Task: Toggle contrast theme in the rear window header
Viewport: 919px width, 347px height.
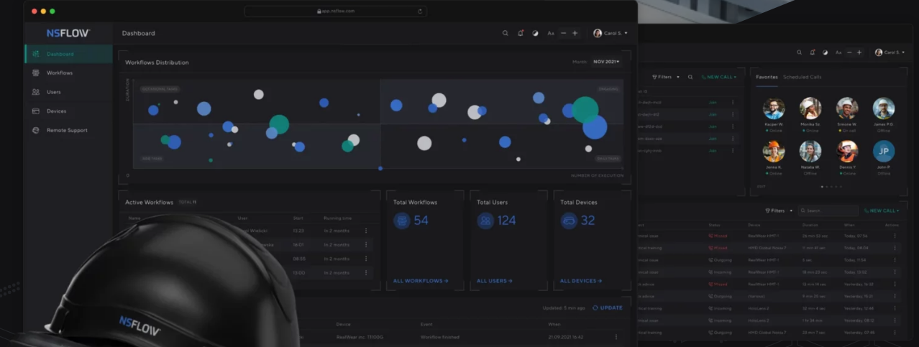Action: pyautogui.click(x=825, y=52)
